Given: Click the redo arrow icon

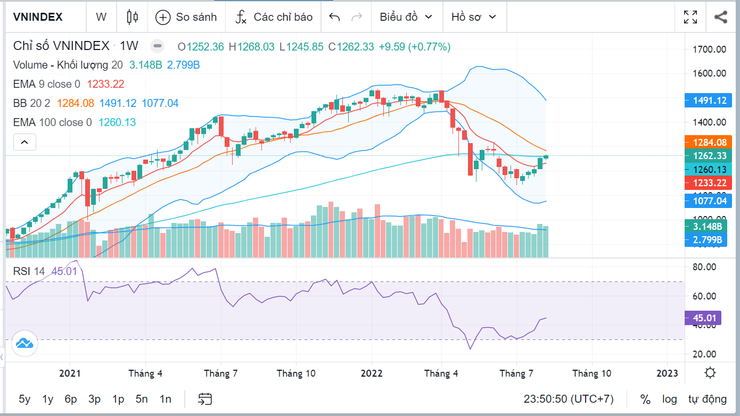Looking at the screenshot, I should coord(357,17).
